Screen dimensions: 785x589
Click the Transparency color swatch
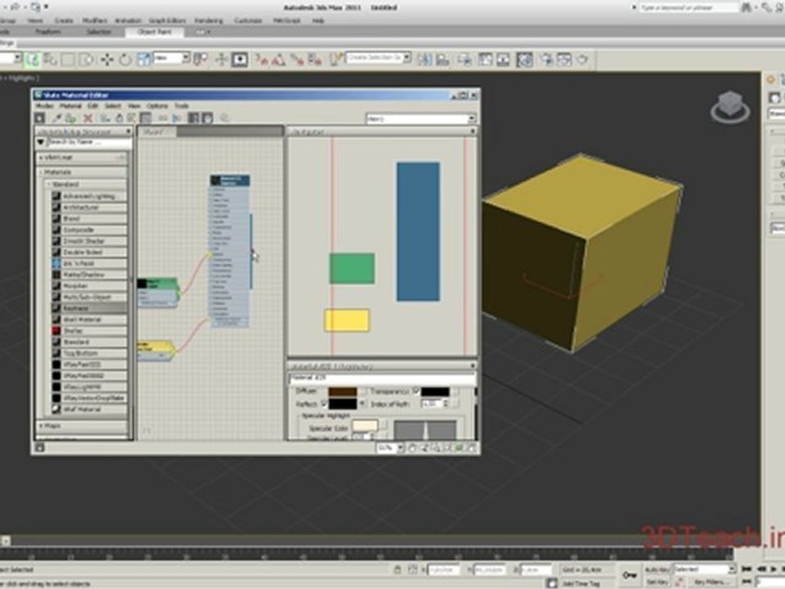point(435,392)
